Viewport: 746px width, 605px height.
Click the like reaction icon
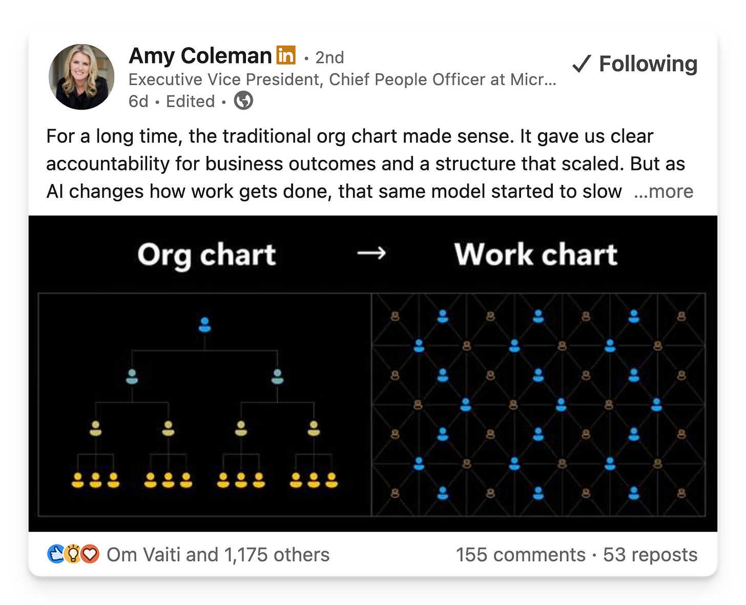(56, 554)
